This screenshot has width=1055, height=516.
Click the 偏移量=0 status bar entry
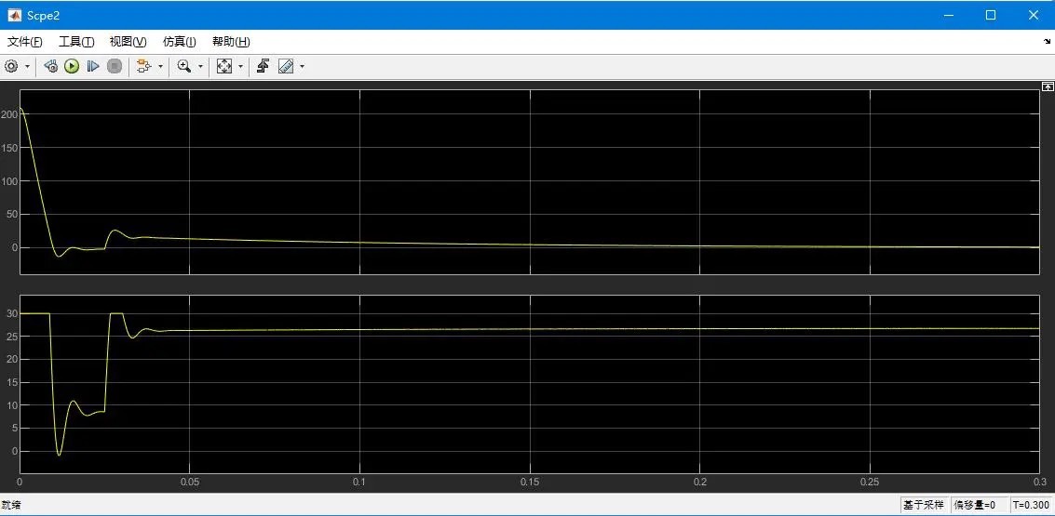pos(979,505)
